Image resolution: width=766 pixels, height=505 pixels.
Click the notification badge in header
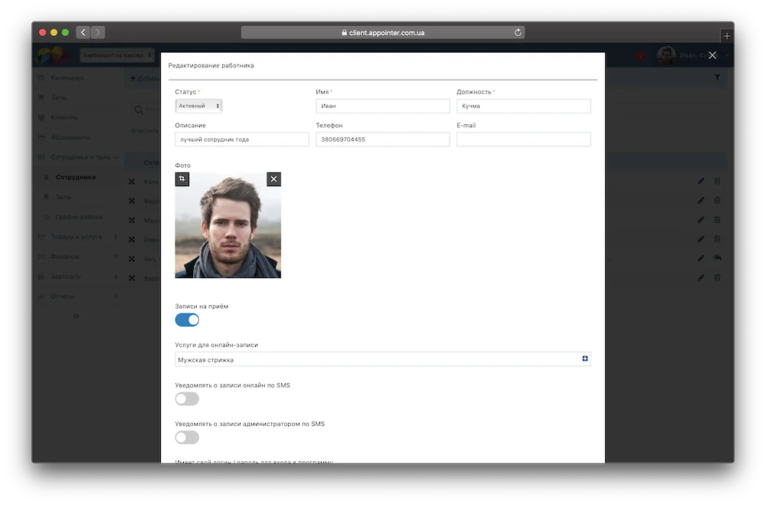coord(640,56)
